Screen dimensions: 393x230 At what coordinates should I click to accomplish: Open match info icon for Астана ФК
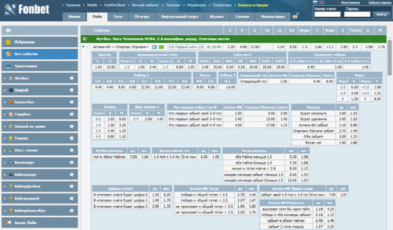[x=154, y=47]
